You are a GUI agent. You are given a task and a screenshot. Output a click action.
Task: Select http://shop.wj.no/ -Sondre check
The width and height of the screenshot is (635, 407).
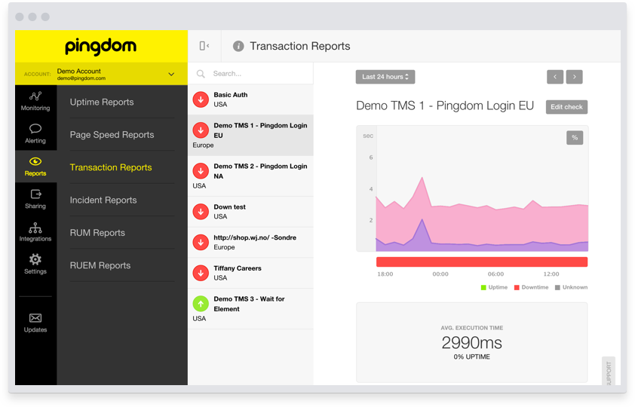coord(250,243)
